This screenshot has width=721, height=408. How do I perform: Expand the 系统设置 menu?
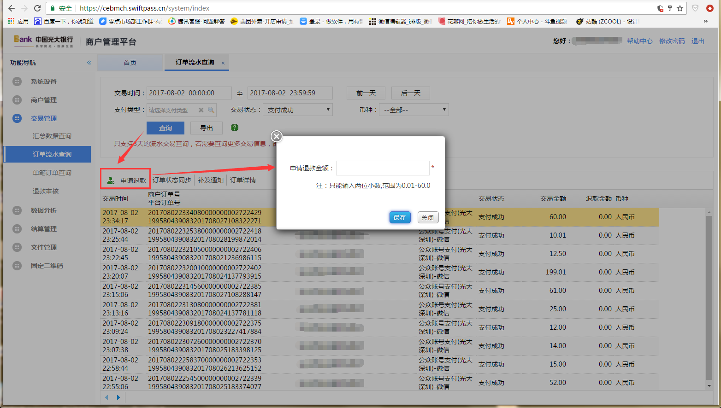coord(44,82)
